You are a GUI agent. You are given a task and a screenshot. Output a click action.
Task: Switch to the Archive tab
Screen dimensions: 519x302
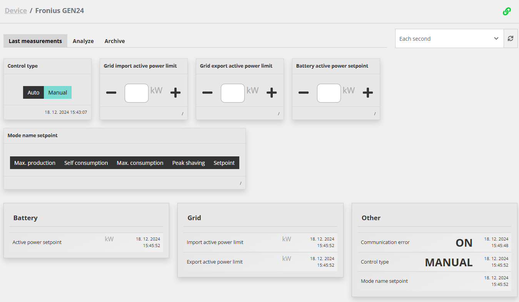pos(115,41)
